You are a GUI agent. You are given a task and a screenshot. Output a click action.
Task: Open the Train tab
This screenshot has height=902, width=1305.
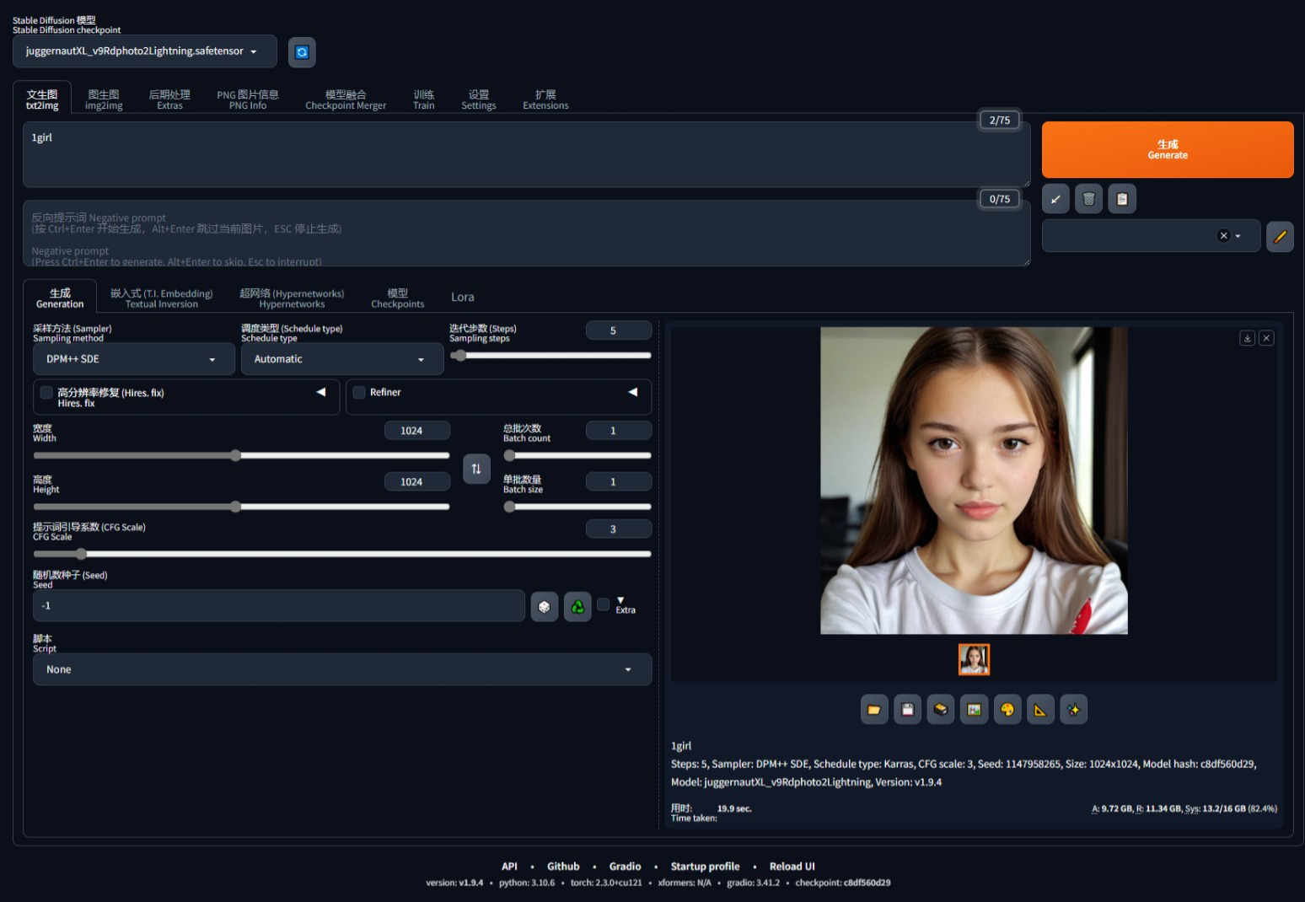(424, 100)
